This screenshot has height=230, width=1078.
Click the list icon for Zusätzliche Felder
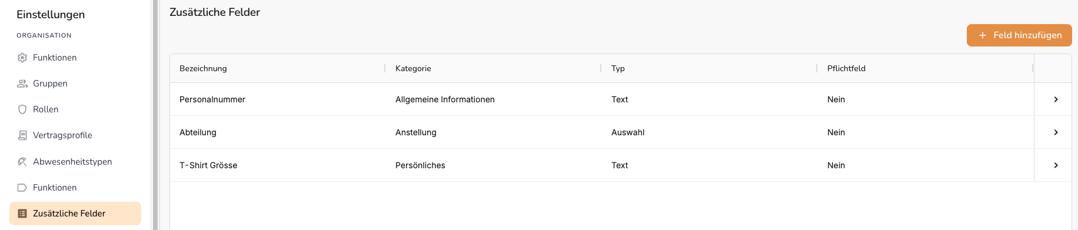pos(22,214)
